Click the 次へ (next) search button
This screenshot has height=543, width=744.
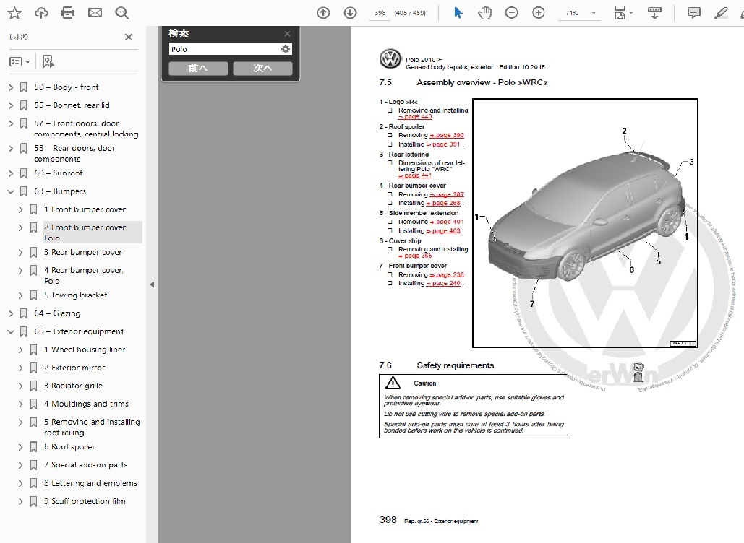262,68
